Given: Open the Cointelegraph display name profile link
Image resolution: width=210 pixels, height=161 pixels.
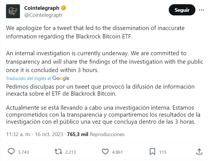Looking at the screenshot, I should click(x=42, y=8).
